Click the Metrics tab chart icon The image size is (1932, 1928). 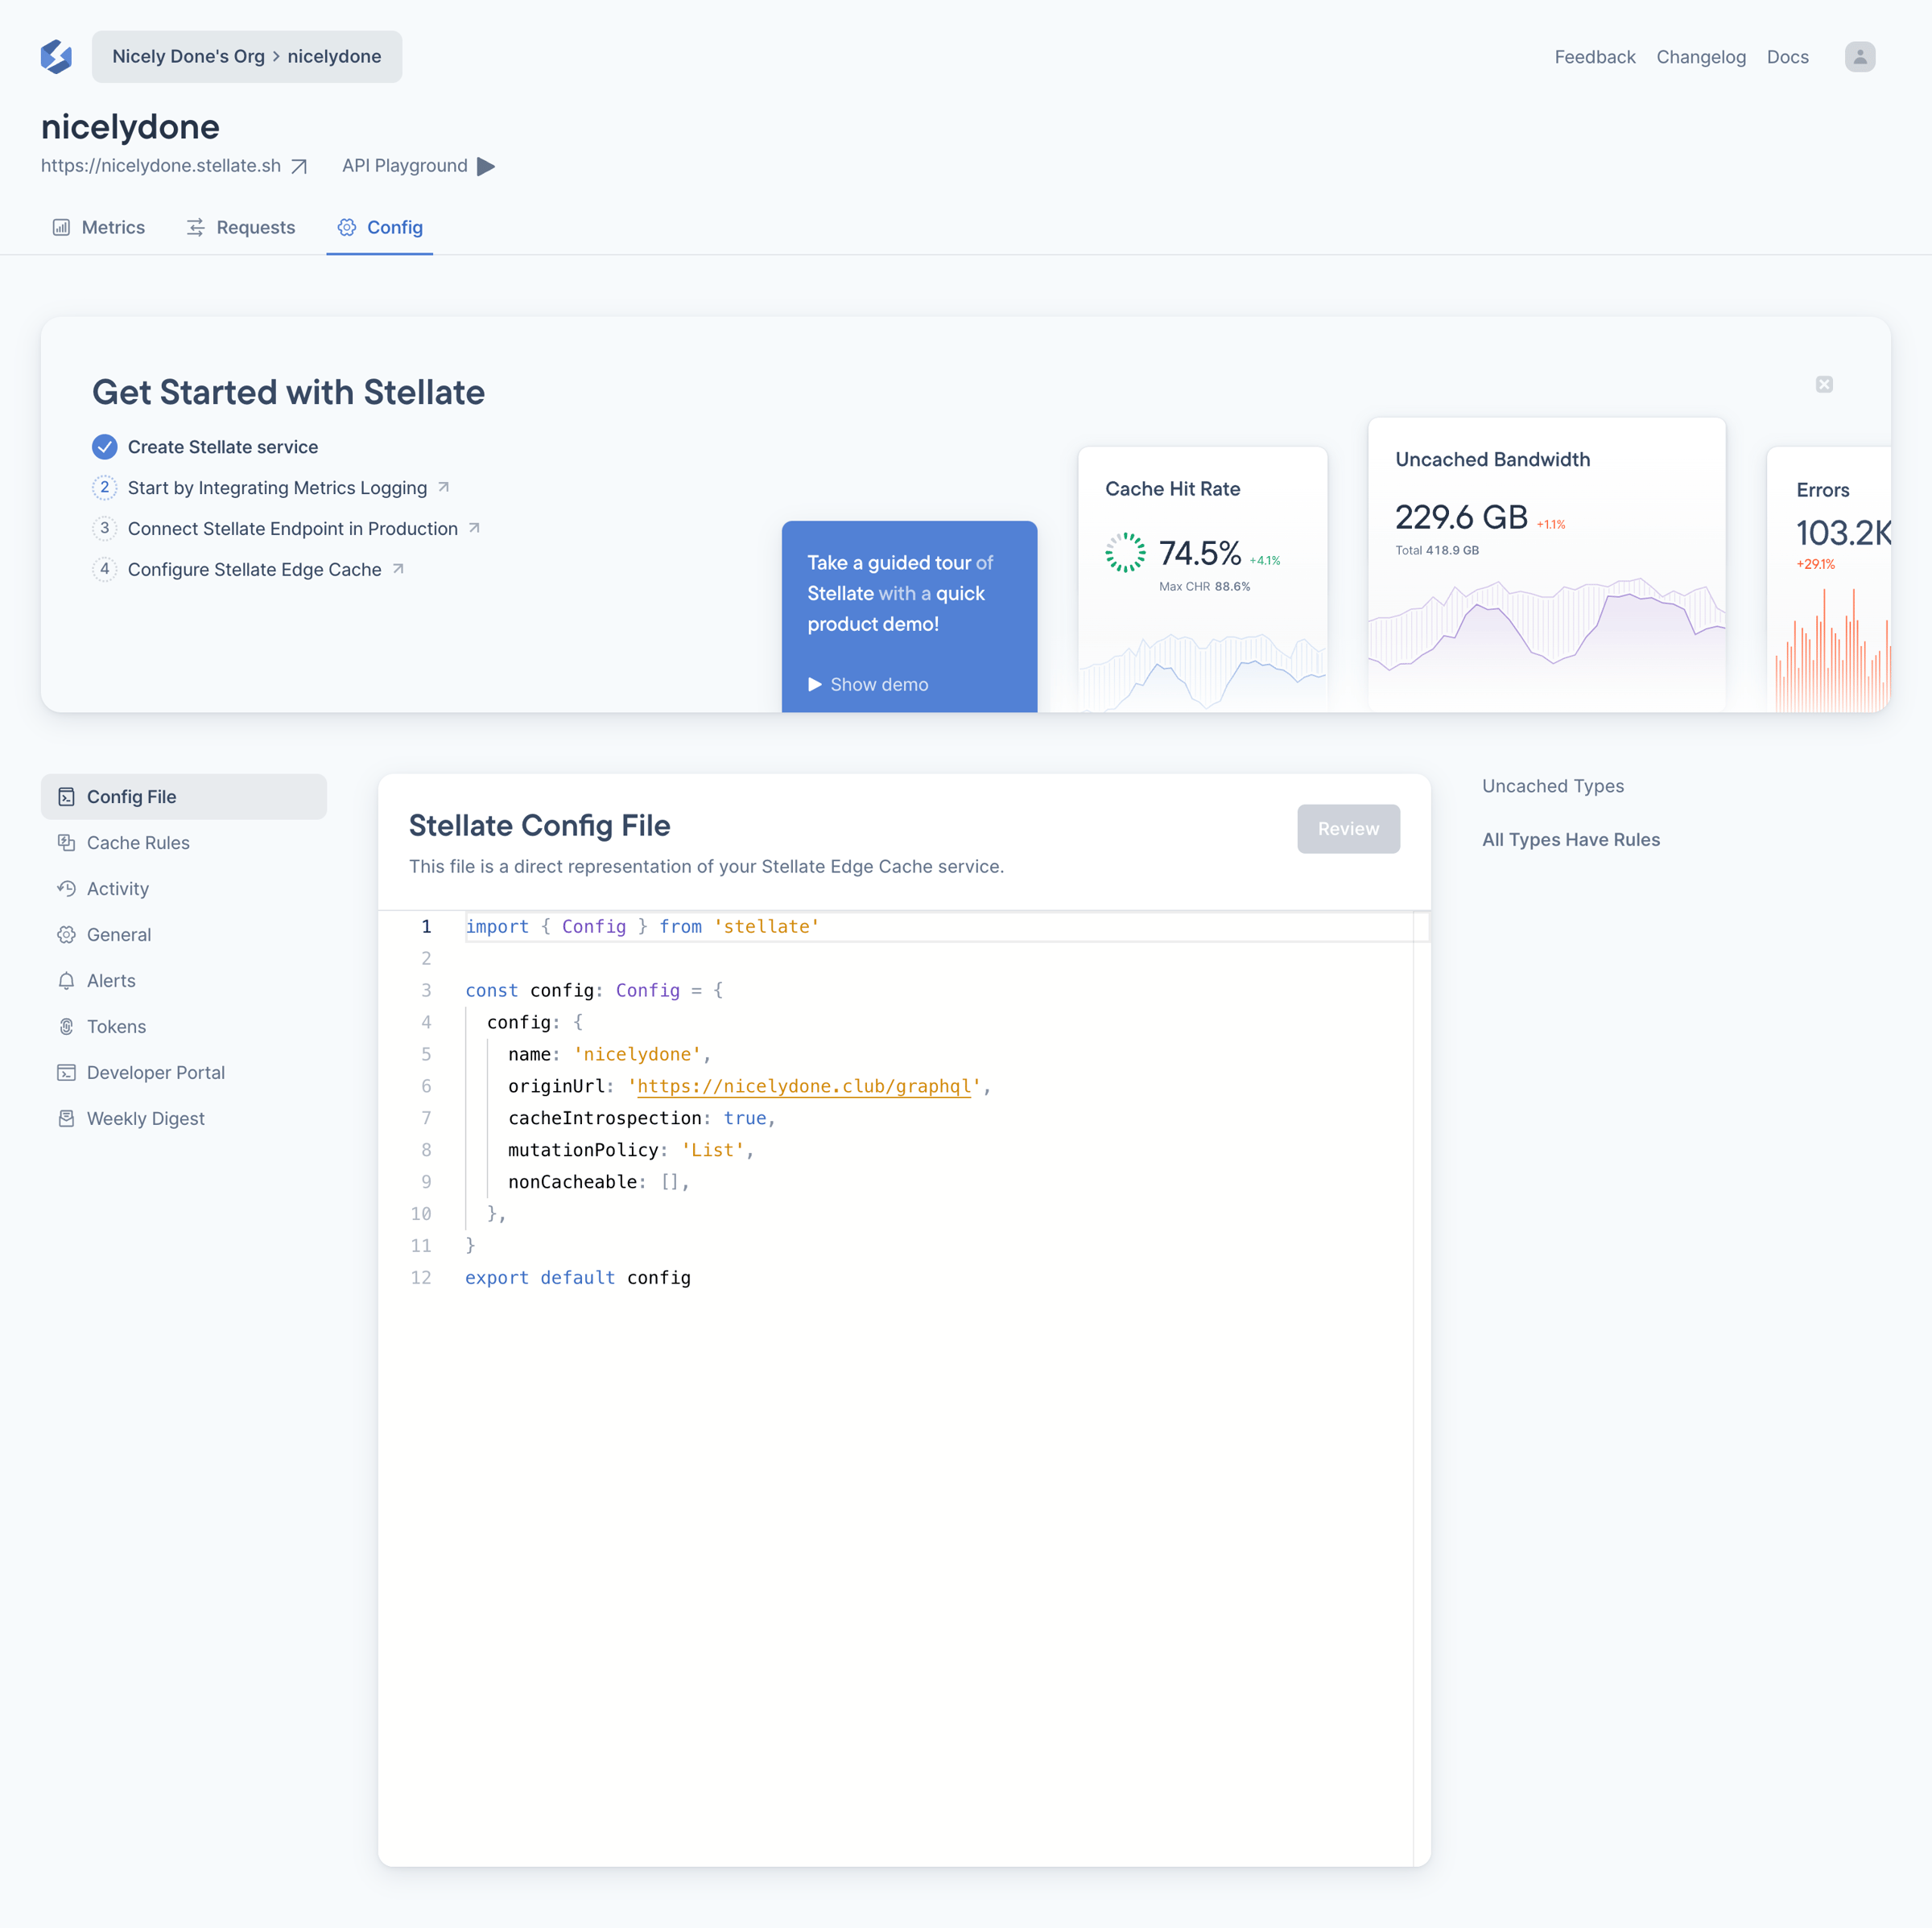pos(61,228)
